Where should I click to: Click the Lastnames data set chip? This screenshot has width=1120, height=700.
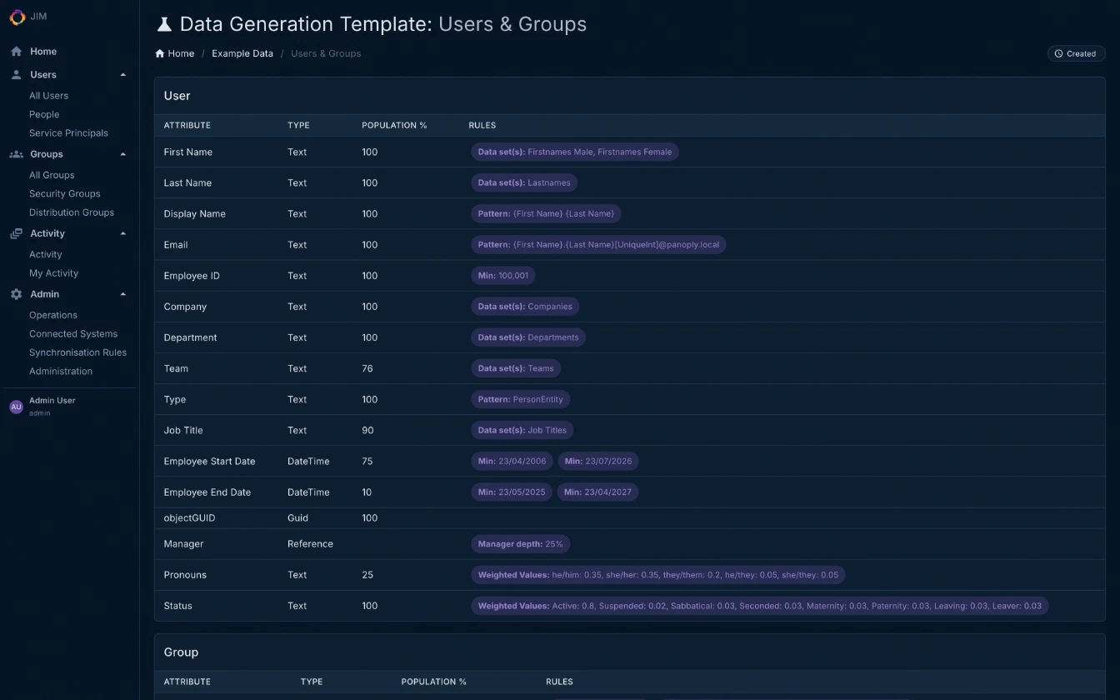524,182
